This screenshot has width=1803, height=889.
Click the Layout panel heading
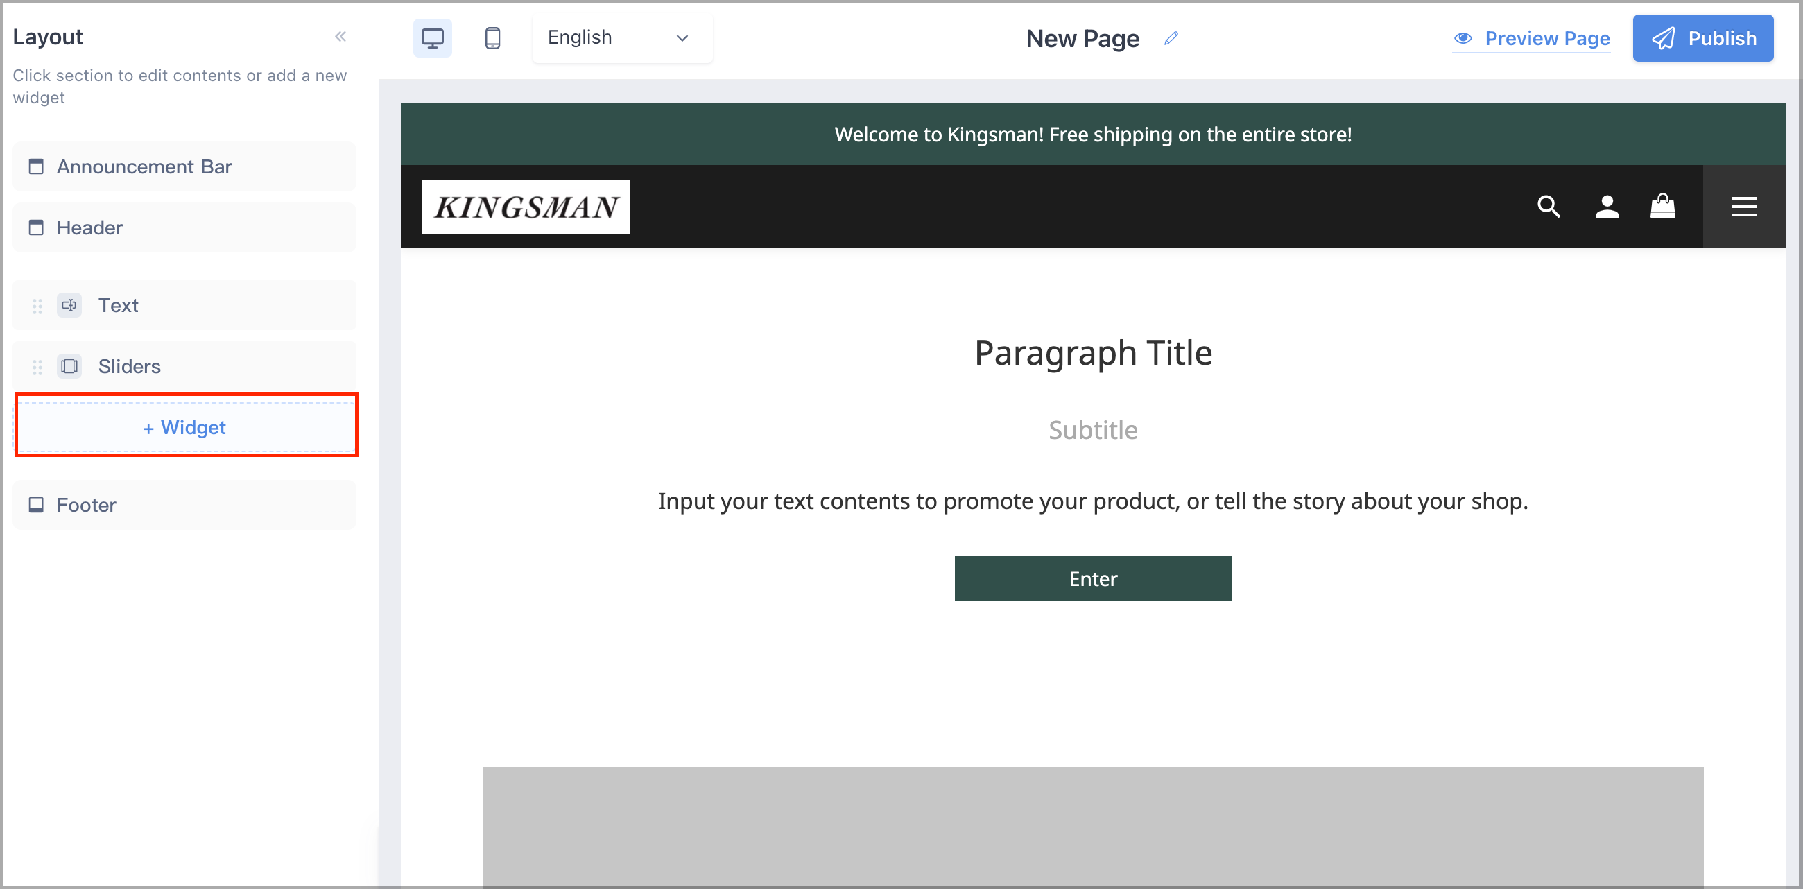48,36
